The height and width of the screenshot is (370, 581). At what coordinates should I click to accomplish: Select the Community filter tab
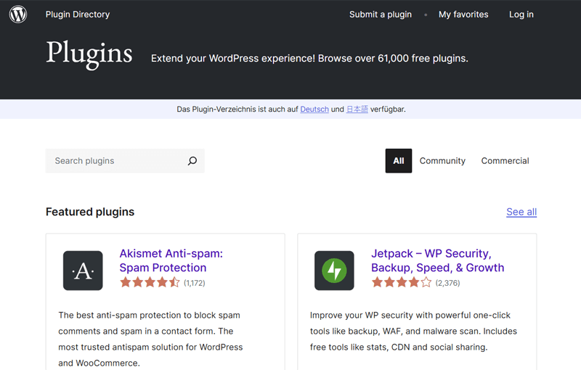pyautogui.click(x=442, y=160)
